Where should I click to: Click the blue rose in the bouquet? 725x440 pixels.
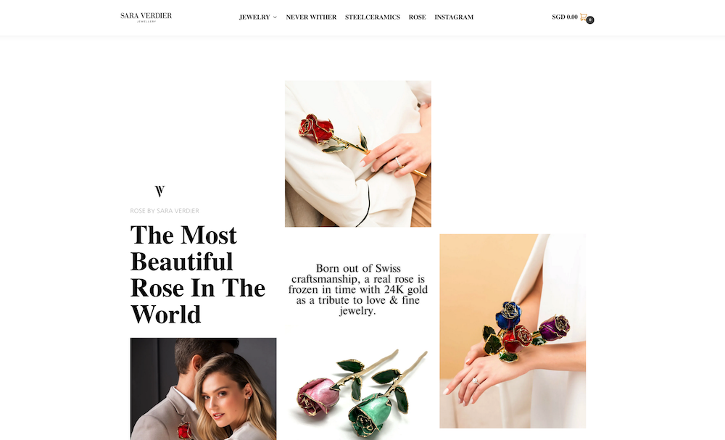click(x=507, y=315)
